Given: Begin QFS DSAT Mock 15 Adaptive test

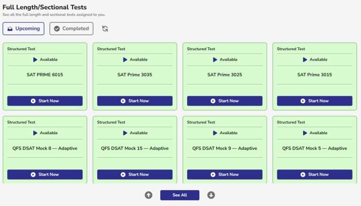Looking at the screenshot, I should (x=134, y=175).
